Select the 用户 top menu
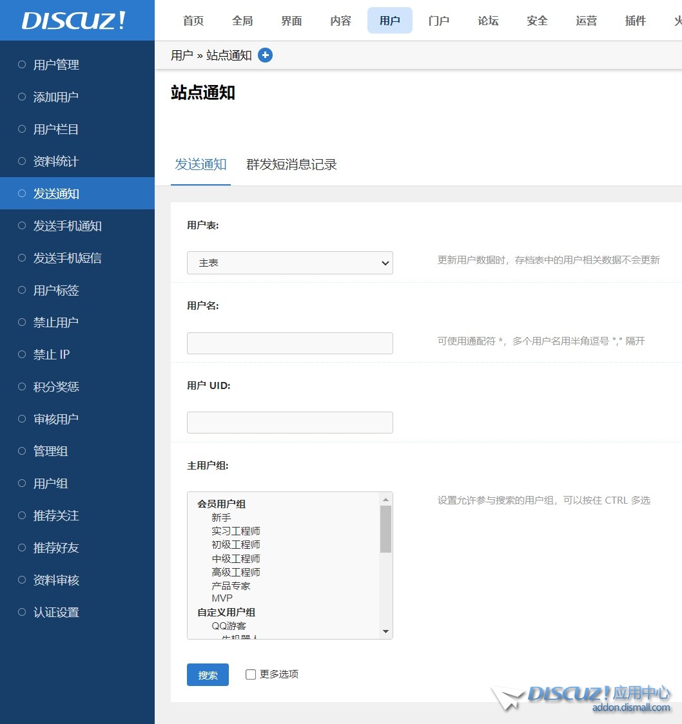 pos(389,21)
